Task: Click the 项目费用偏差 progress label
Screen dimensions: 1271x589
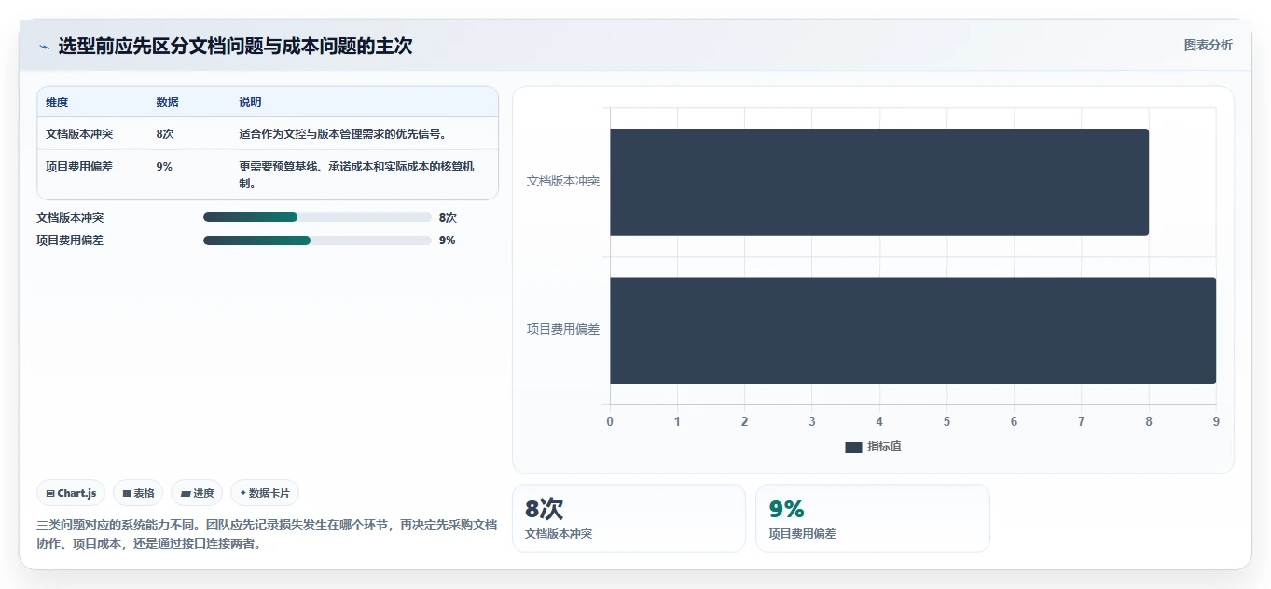Action: point(70,240)
